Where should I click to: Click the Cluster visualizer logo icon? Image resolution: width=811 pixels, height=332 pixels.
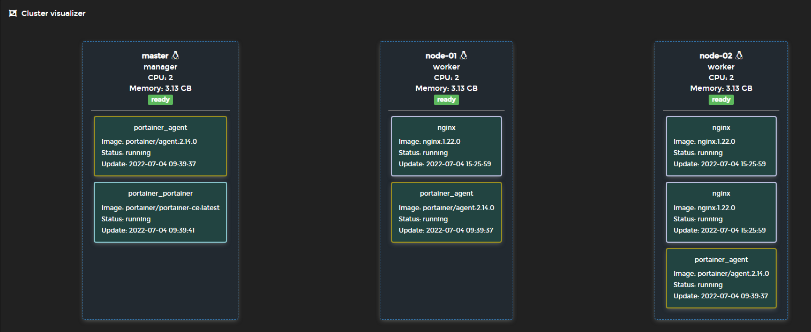pyautogui.click(x=13, y=13)
